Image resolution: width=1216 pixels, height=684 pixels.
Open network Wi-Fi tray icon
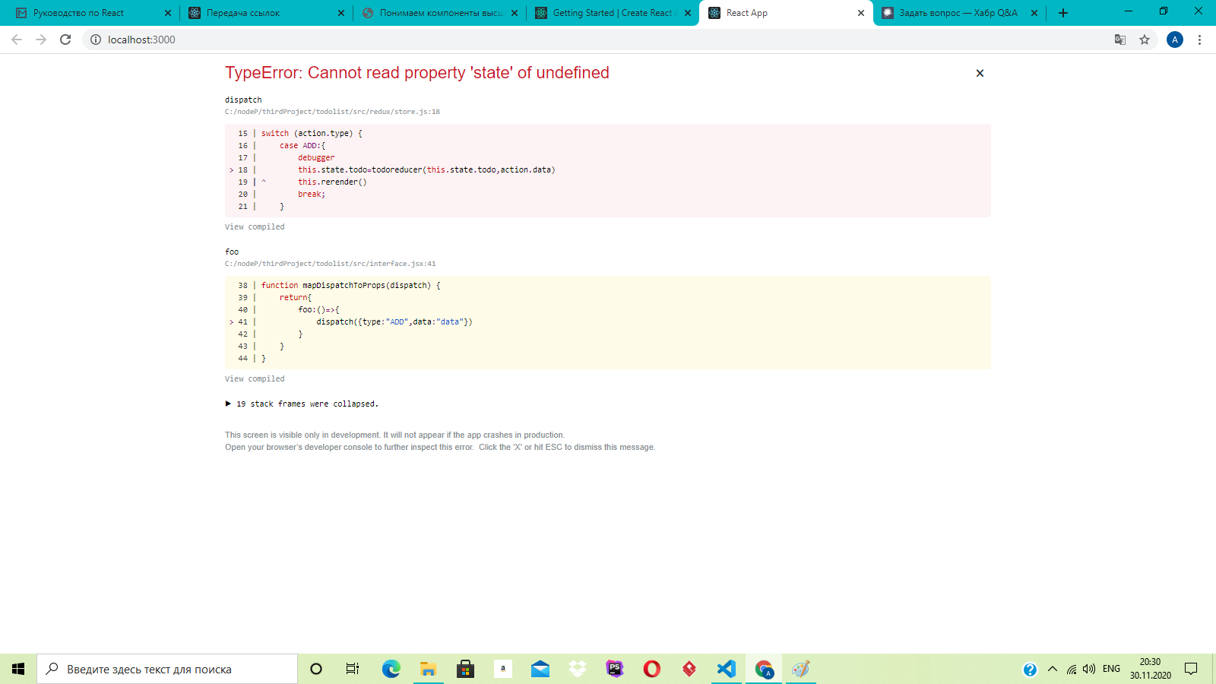(x=1072, y=670)
